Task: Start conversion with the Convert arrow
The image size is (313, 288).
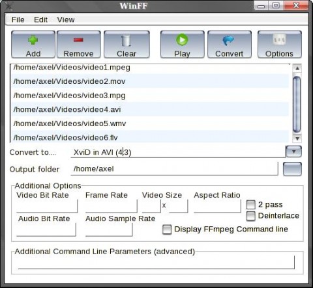Action: [x=229, y=40]
